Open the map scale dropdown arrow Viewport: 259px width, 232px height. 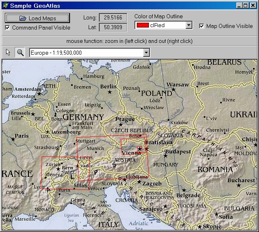[x=146, y=53]
